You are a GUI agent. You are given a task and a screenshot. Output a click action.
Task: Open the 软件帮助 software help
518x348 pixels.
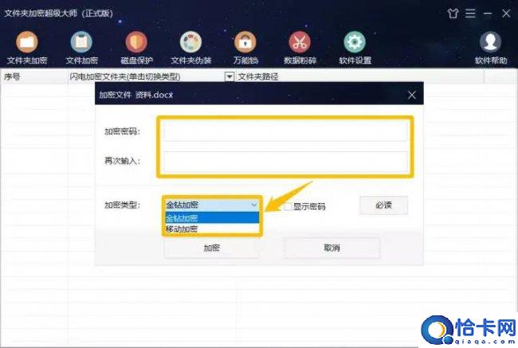[x=491, y=48]
